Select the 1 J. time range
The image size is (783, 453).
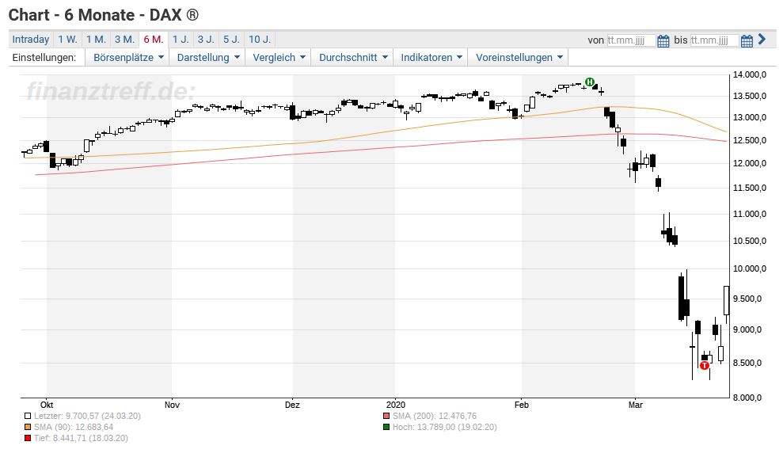click(181, 39)
